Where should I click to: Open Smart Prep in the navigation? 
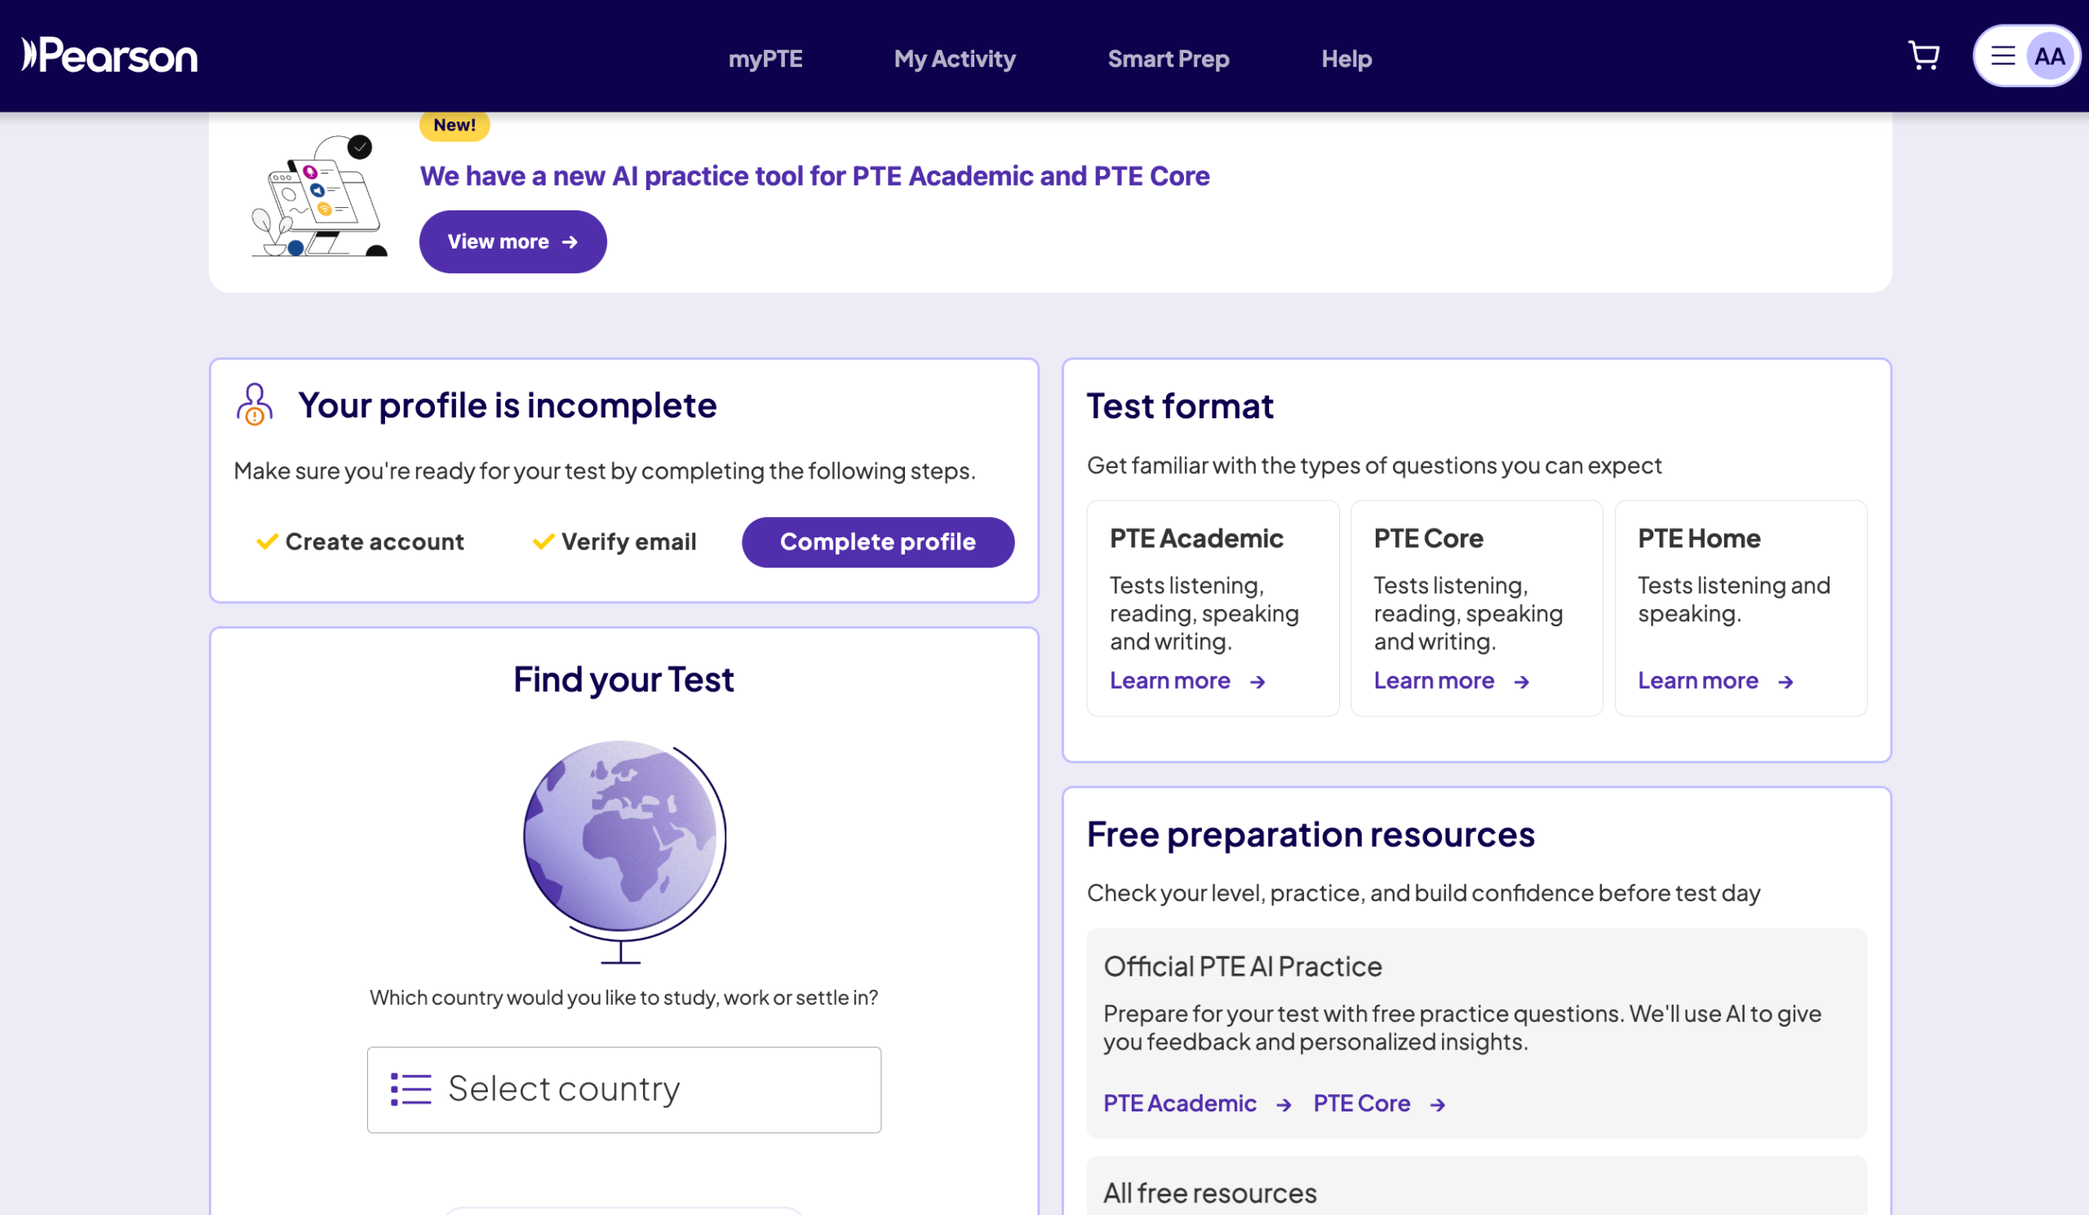pyautogui.click(x=1168, y=59)
